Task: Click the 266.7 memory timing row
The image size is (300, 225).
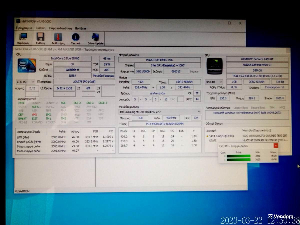Action: pos(159,145)
